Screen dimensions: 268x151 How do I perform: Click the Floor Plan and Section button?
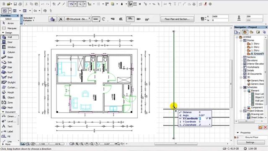(x=177, y=19)
